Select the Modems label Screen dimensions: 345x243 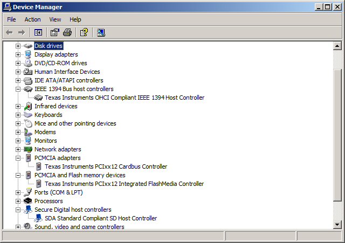45,132
